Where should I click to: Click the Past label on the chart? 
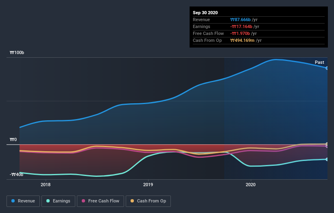(x=319, y=62)
